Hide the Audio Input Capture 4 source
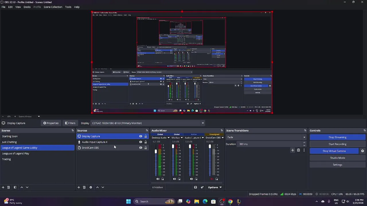Image resolution: width=367 pixels, height=206 pixels. click(x=140, y=142)
